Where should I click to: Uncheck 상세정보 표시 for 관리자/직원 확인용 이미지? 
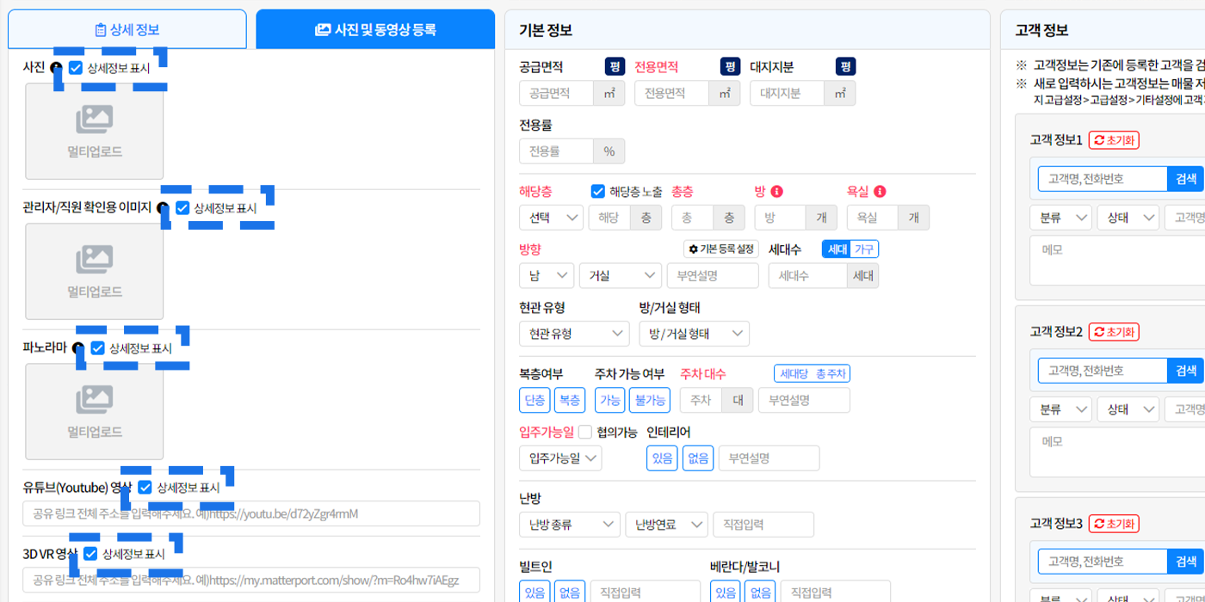click(x=182, y=208)
